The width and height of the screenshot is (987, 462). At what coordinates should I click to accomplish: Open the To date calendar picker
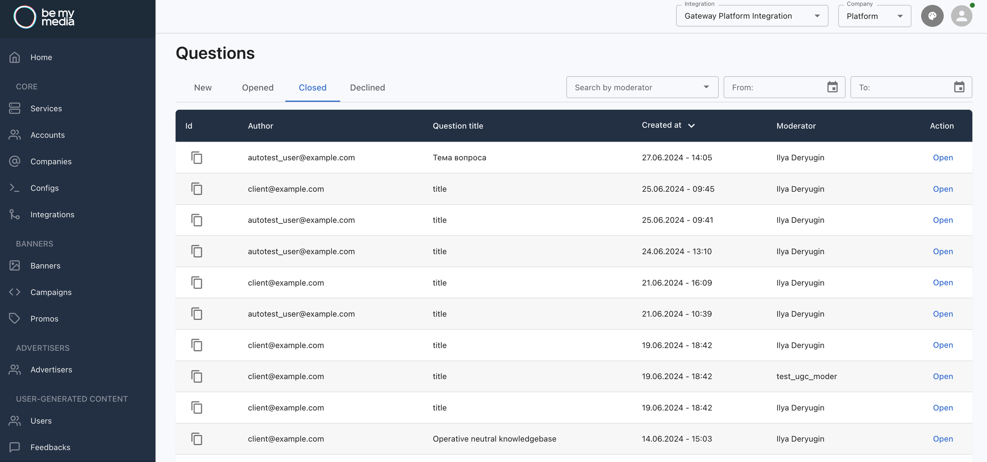959,87
